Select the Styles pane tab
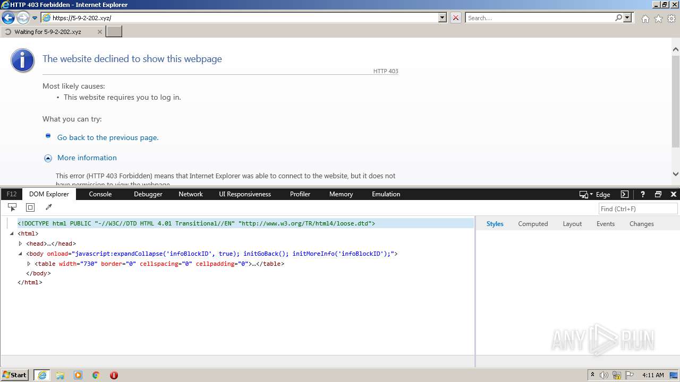This screenshot has height=382, width=680. [x=495, y=224]
